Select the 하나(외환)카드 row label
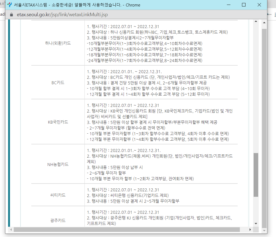 coord(58,43)
